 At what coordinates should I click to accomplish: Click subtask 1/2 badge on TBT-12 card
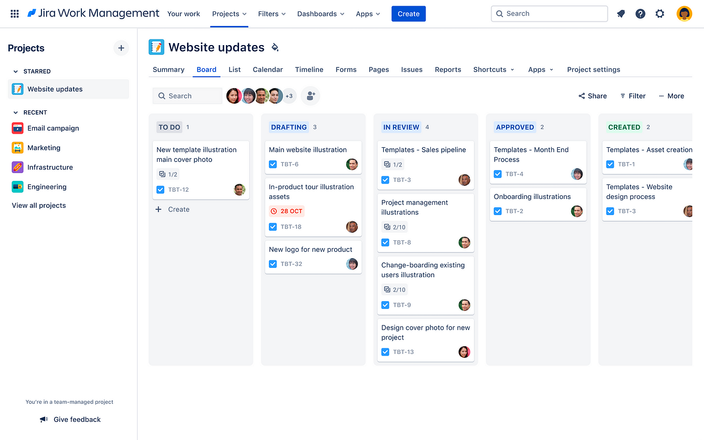pyautogui.click(x=168, y=175)
